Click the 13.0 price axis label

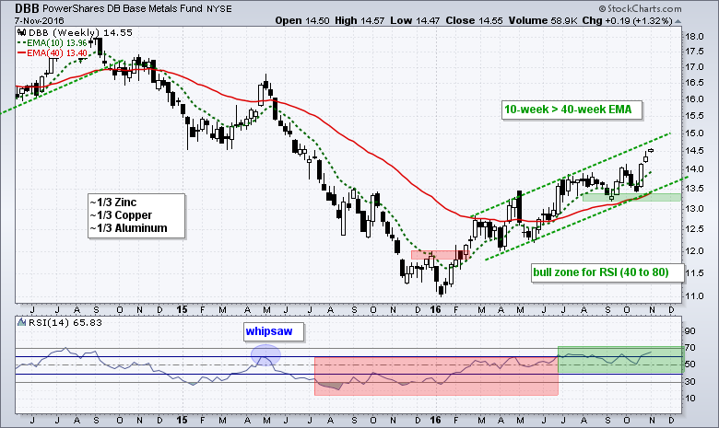694,208
